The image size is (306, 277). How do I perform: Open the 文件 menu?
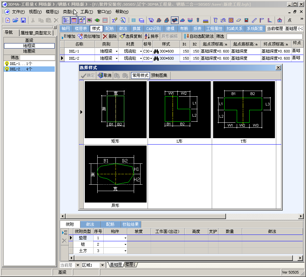tap(18, 12)
